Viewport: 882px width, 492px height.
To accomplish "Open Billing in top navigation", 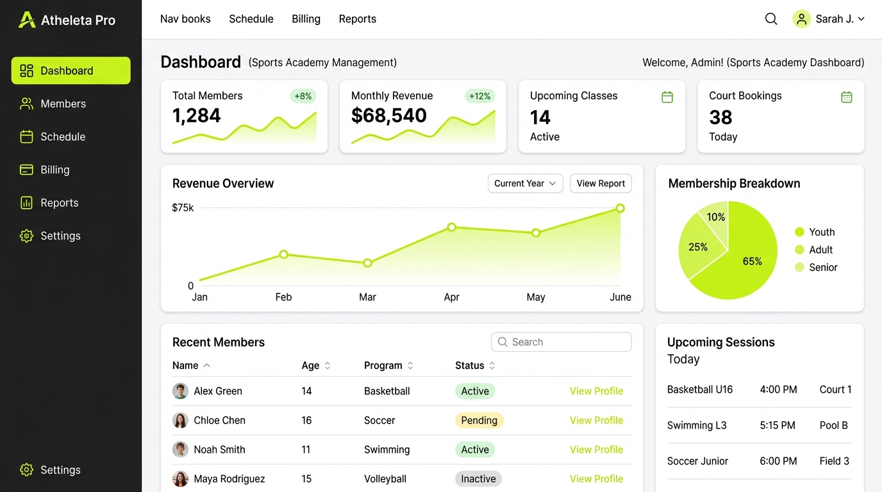I will (306, 19).
